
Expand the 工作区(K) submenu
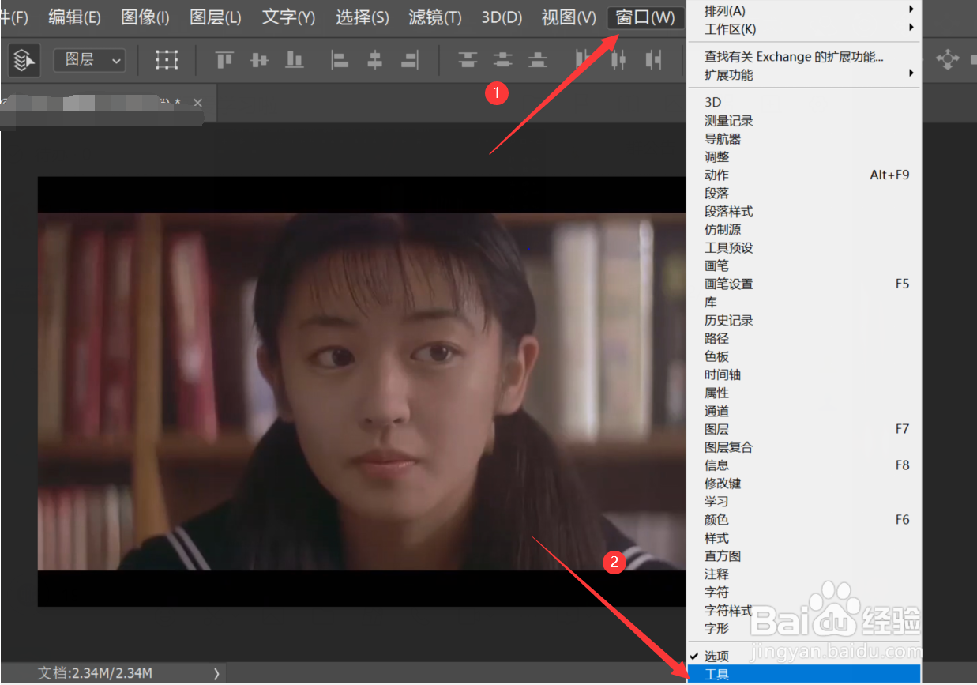click(803, 29)
